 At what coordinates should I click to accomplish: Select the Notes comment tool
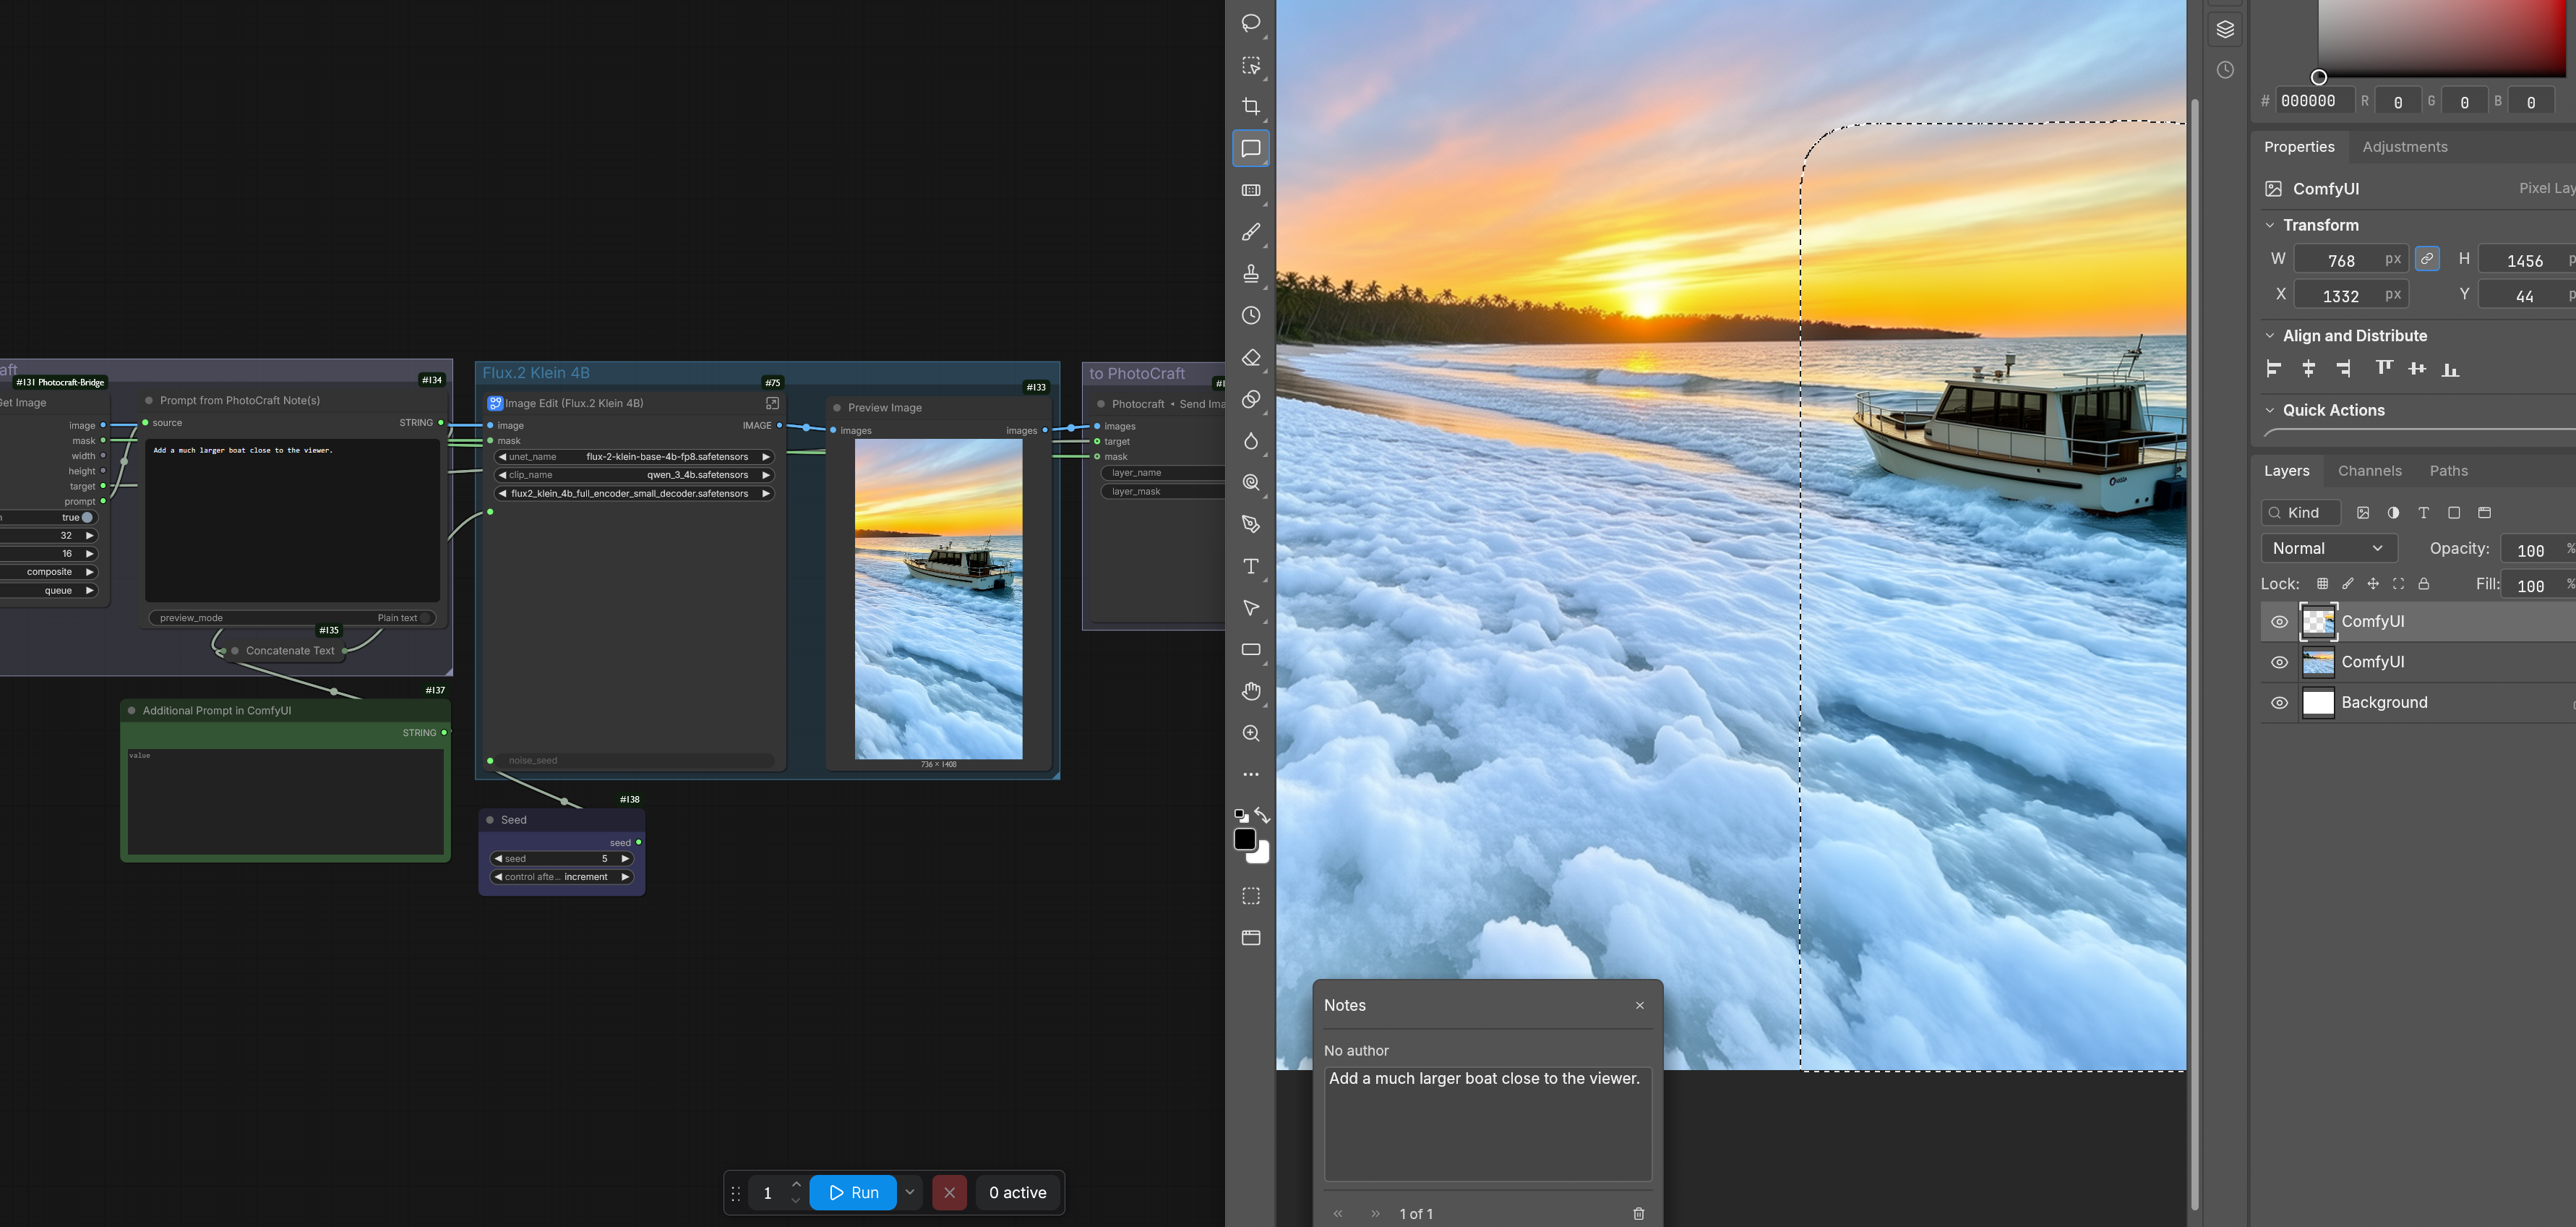pyautogui.click(x=1250, y=149)
